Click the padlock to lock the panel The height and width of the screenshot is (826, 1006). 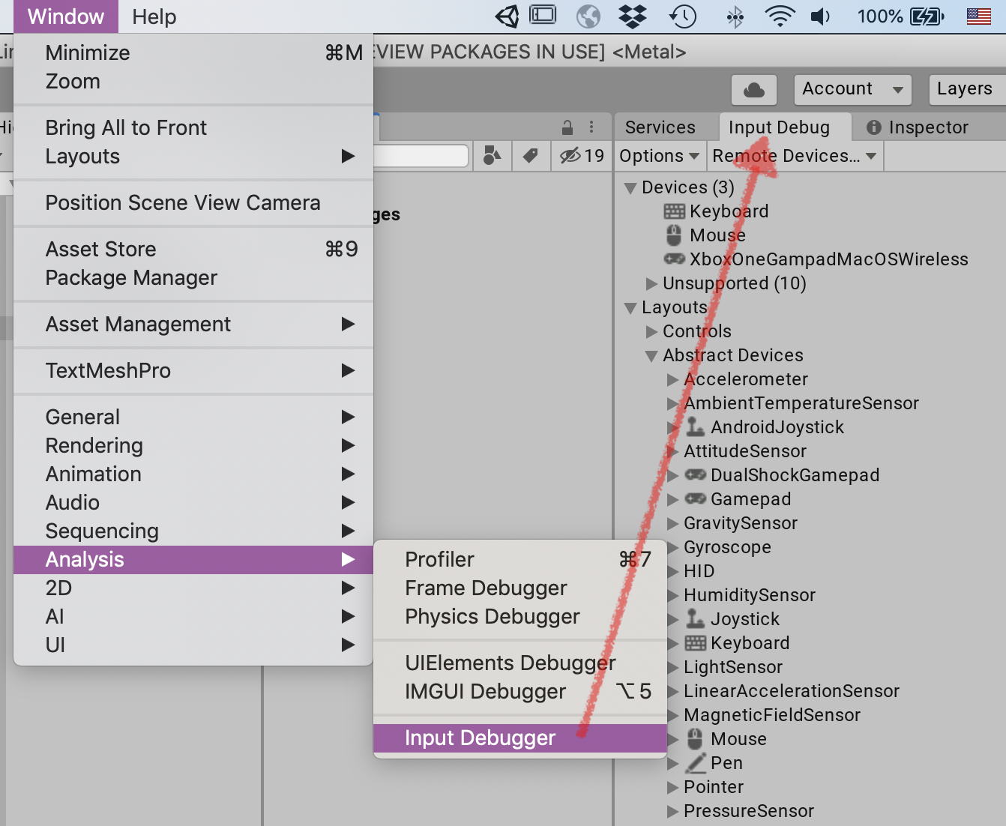tap(567, 127)
